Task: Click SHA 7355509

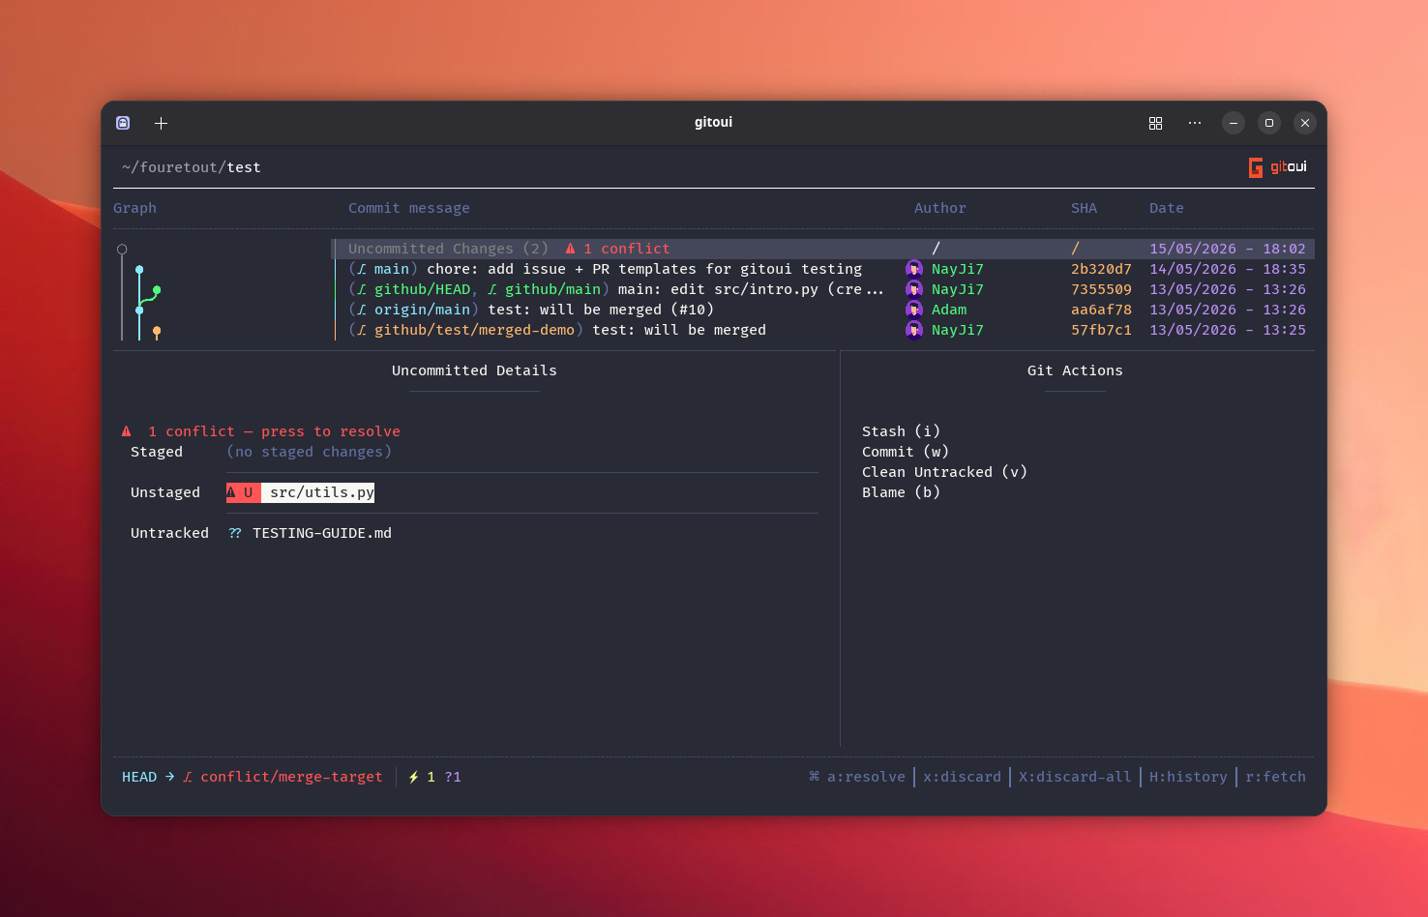Action: [1101, 289]
